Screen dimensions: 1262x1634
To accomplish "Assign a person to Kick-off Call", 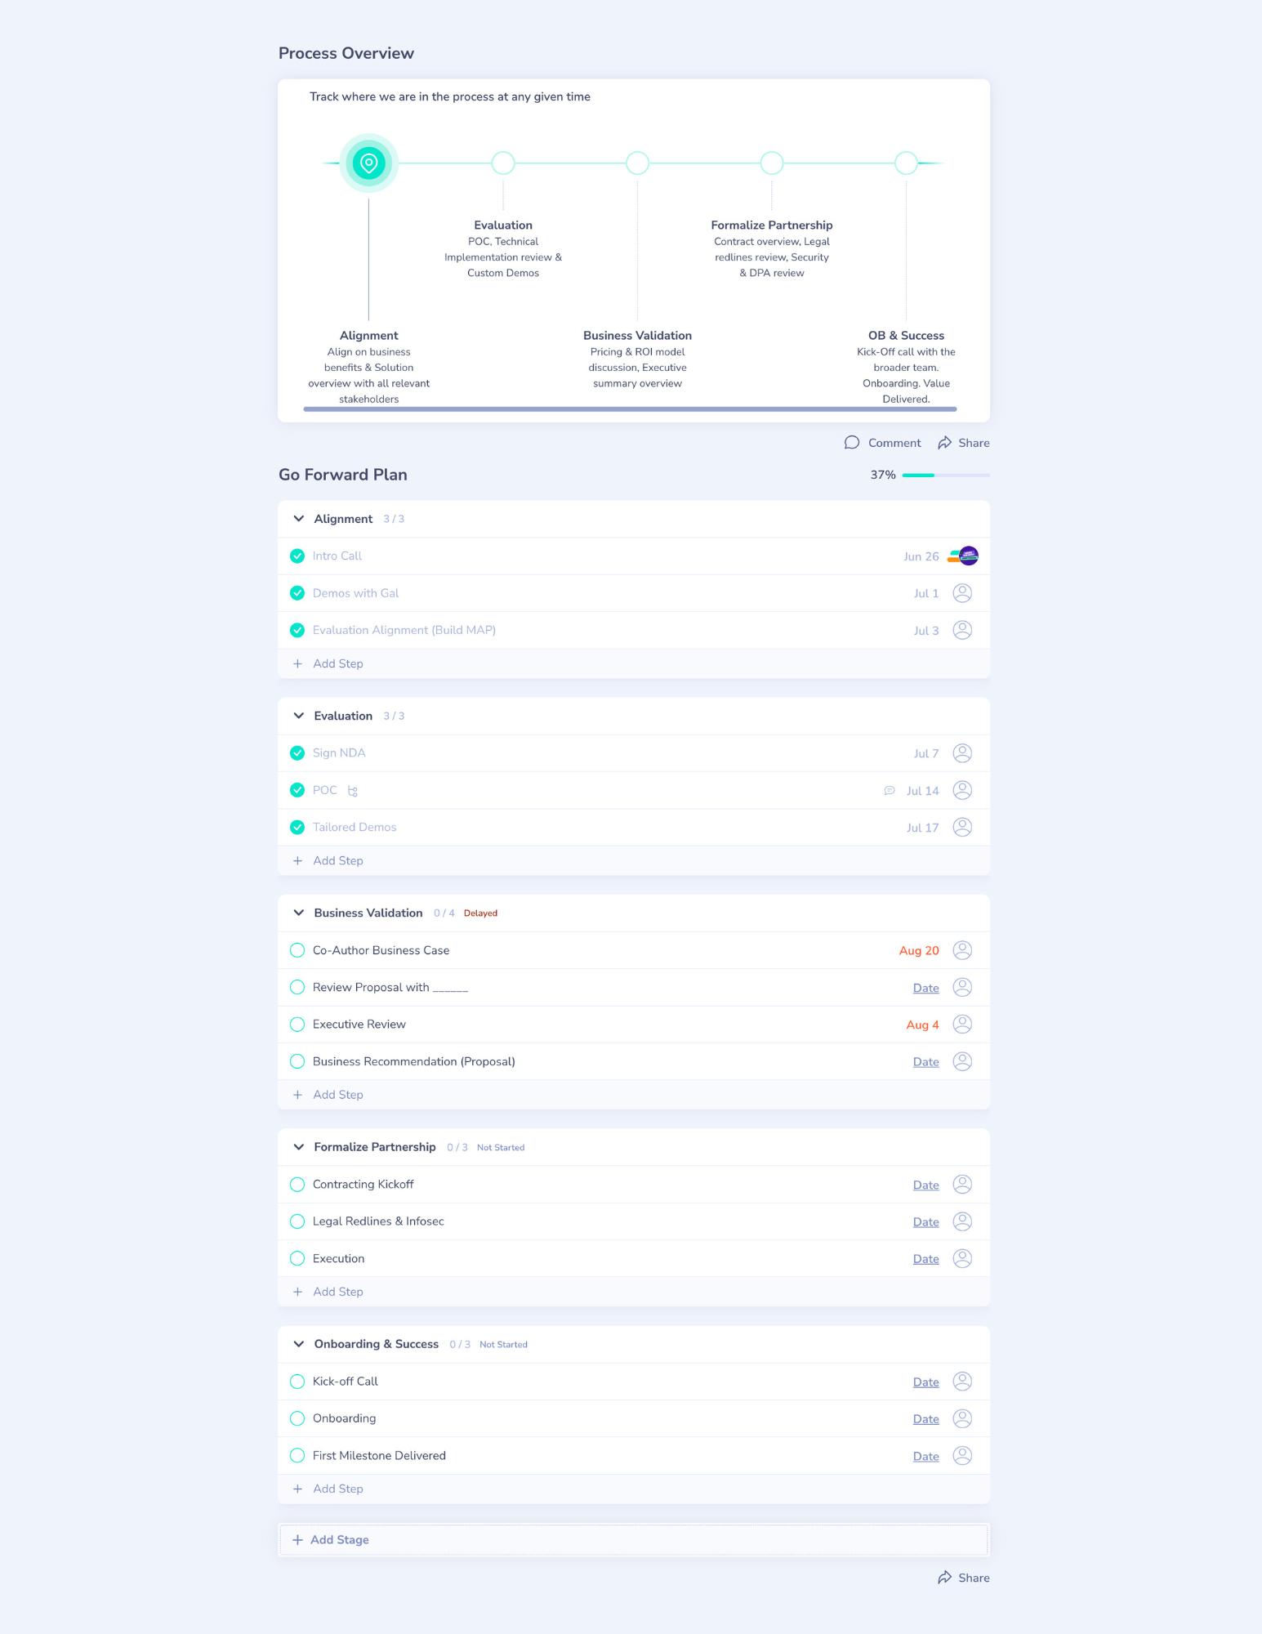I will (963, 1382).
